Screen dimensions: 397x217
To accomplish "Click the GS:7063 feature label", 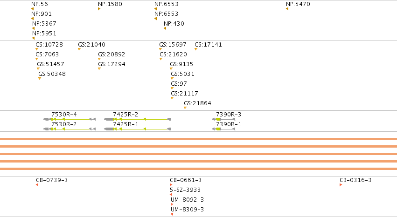I will click(47, 54).
